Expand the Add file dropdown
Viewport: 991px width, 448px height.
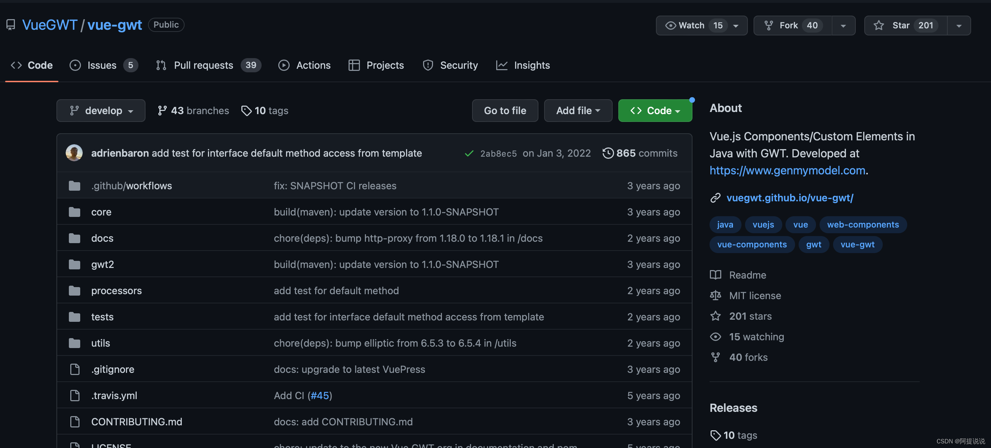(578, 111)
